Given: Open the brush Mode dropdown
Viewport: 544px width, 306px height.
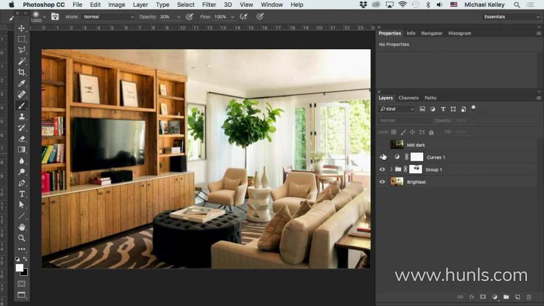Looking at the screenshot, I should coord(108,16).
